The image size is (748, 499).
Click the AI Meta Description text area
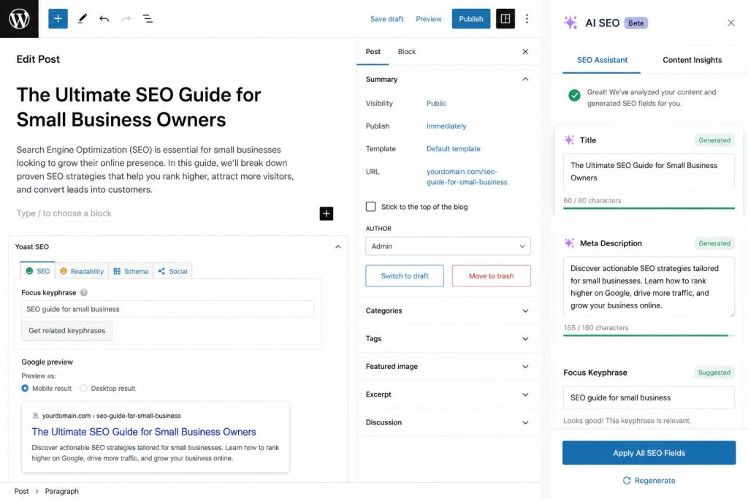pyautogui.click(x=649, y=286)
